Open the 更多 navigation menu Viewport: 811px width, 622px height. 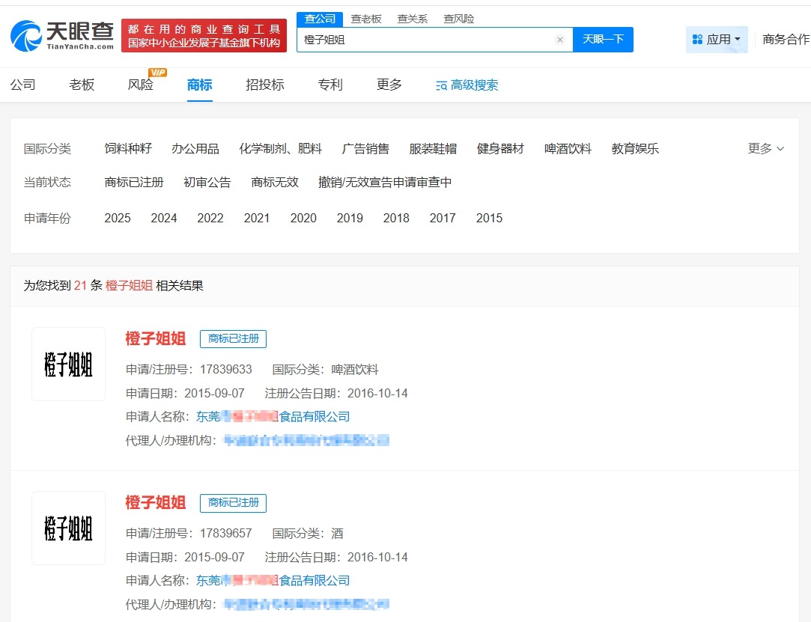389,85
